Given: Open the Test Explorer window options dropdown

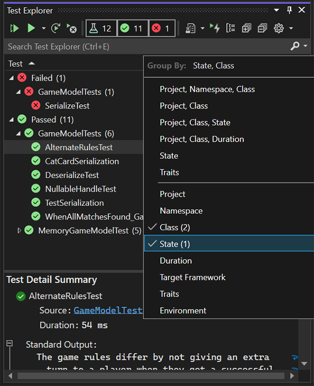Looking at the screenshot, I should (276, 10).
